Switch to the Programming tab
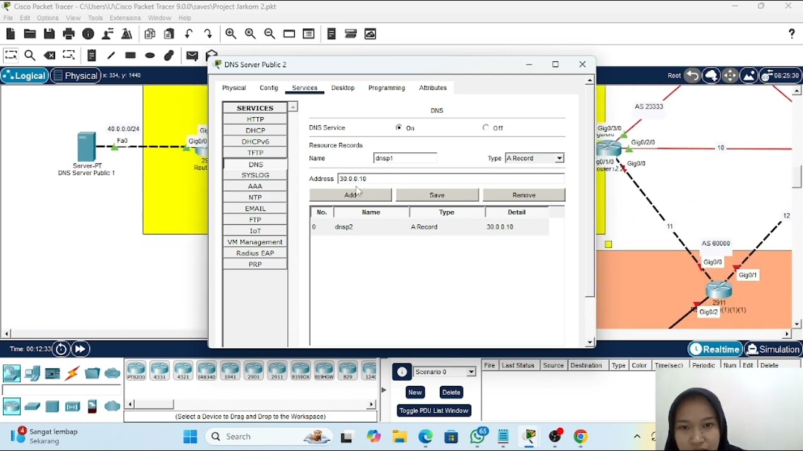 pos(386,88)
